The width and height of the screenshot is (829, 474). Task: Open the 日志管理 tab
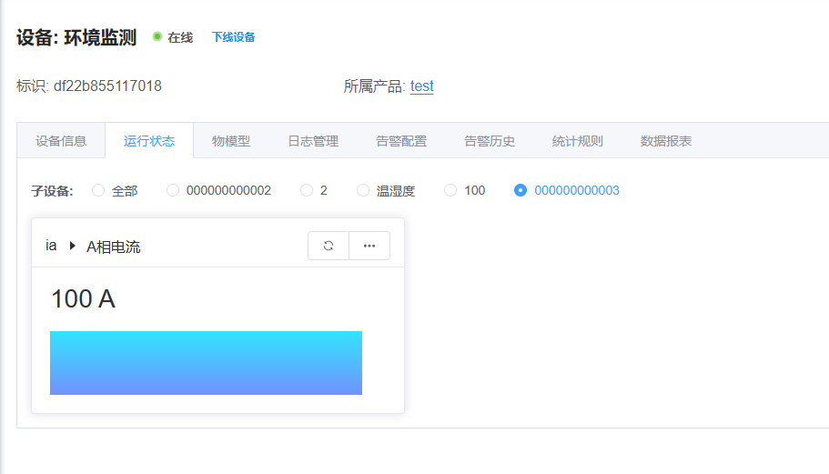coord(314,141)
